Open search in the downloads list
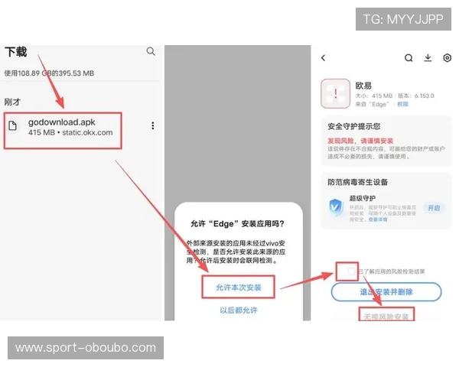 pyautogui.click(x=151, y=51)
